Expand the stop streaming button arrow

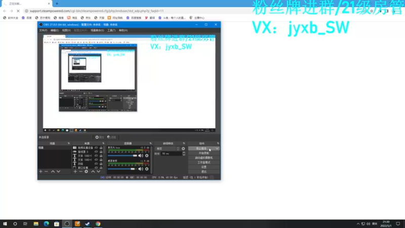point(217,148)
